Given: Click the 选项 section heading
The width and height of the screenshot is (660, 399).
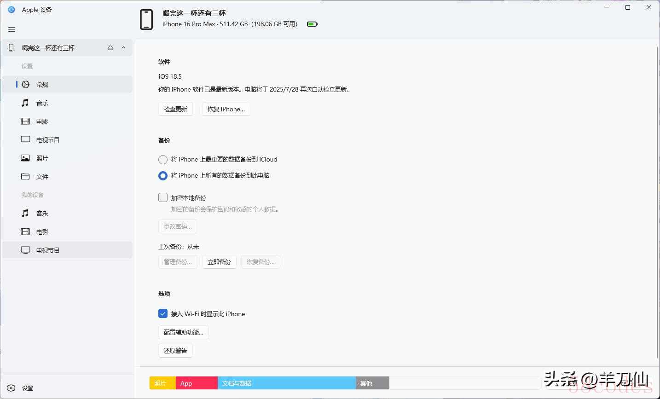Looking at the screenshot, I should (164, 293).
